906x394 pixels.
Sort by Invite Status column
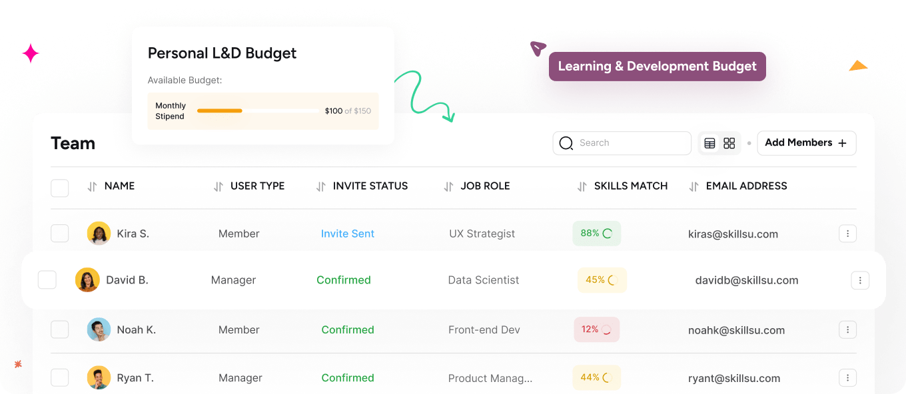point(321,187)
